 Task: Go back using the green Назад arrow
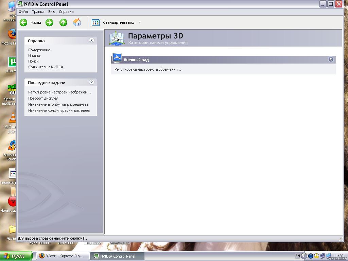(23, 22)
